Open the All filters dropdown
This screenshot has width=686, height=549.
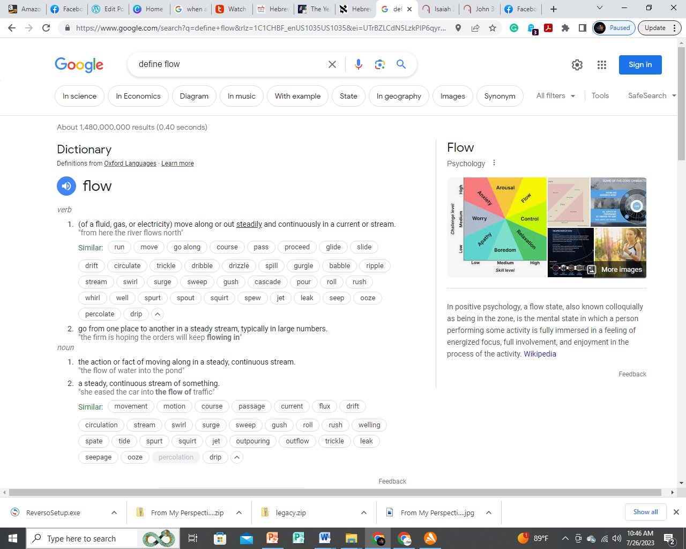coord(555,96)
